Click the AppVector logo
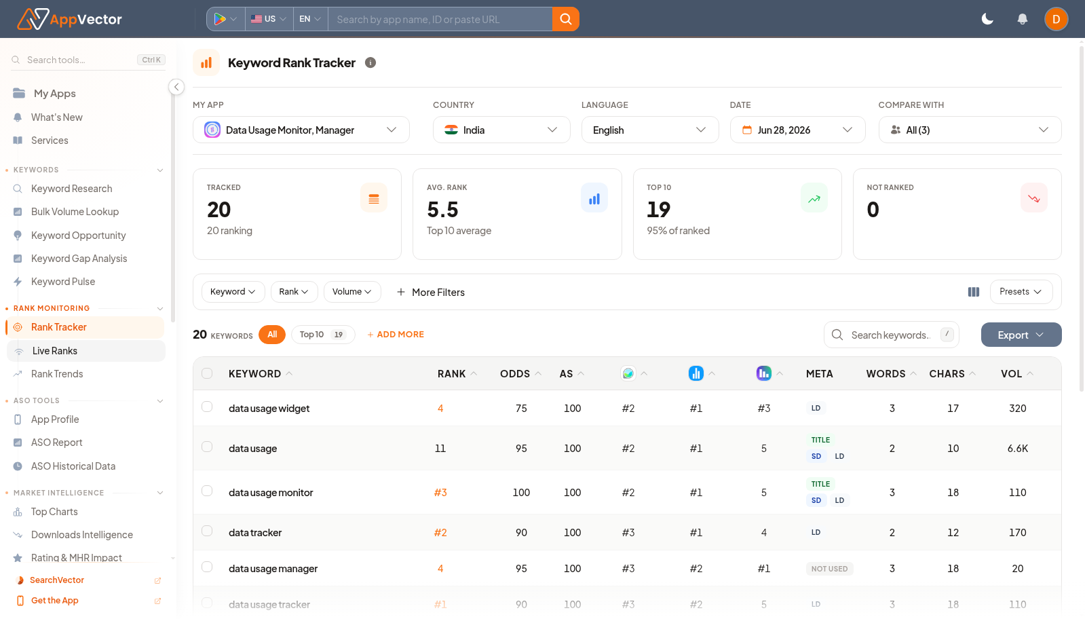The image size is (1085, 619). tap(69, 19)
